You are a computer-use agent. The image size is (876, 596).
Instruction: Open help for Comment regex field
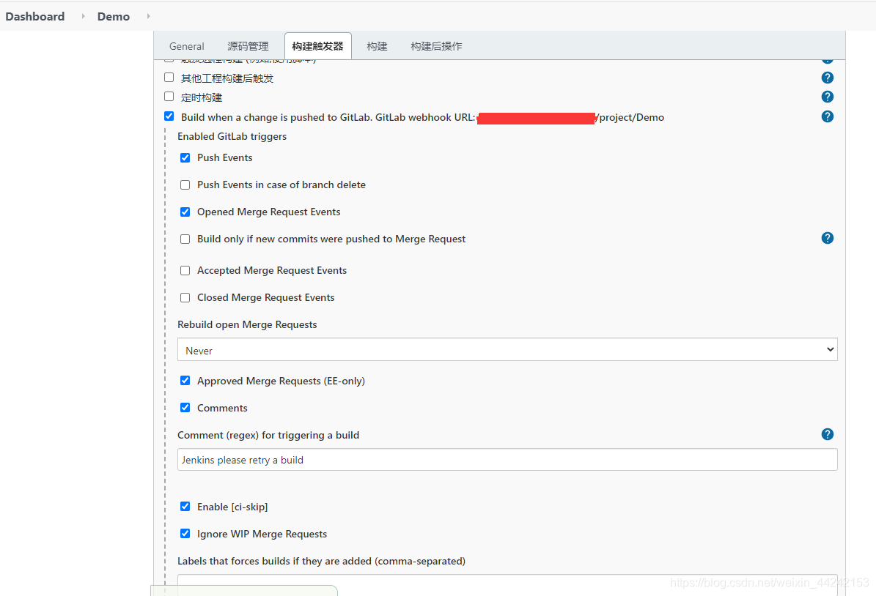click(828, 434)
